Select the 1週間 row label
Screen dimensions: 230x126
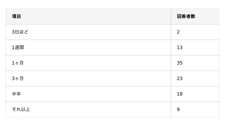pos(18,47)
